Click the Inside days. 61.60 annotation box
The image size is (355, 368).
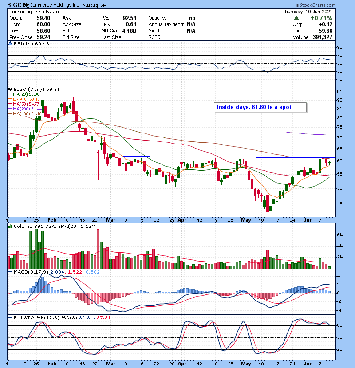click(260, 107)
